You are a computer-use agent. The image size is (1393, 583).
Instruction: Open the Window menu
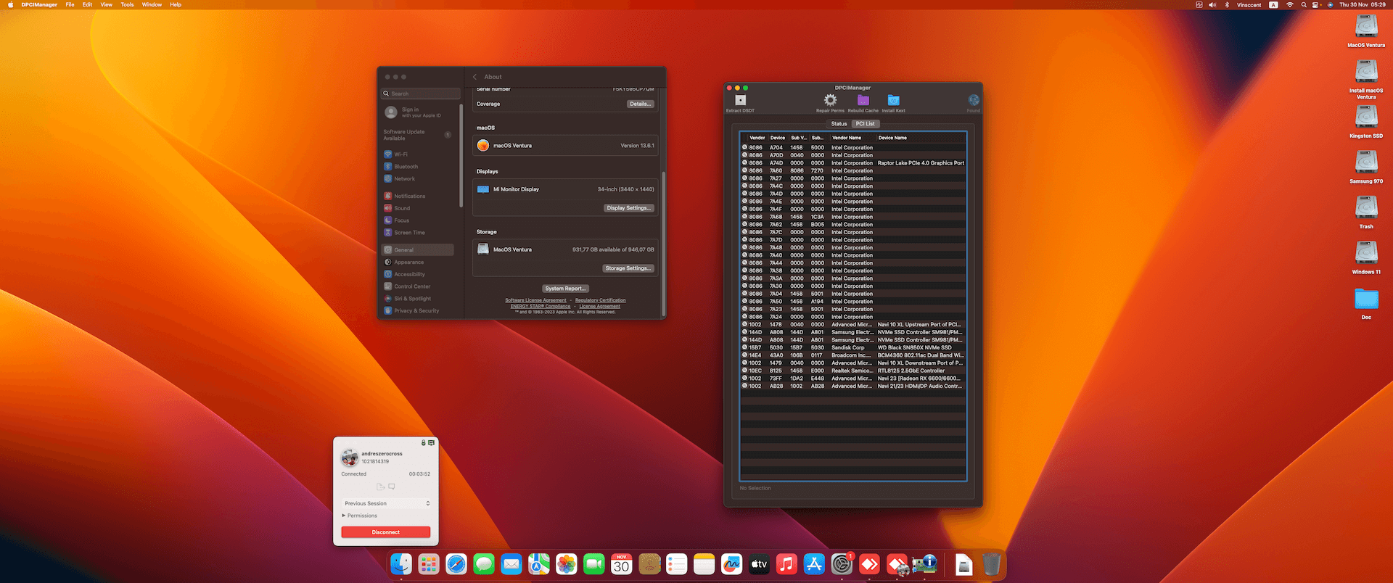pos(152,4)
